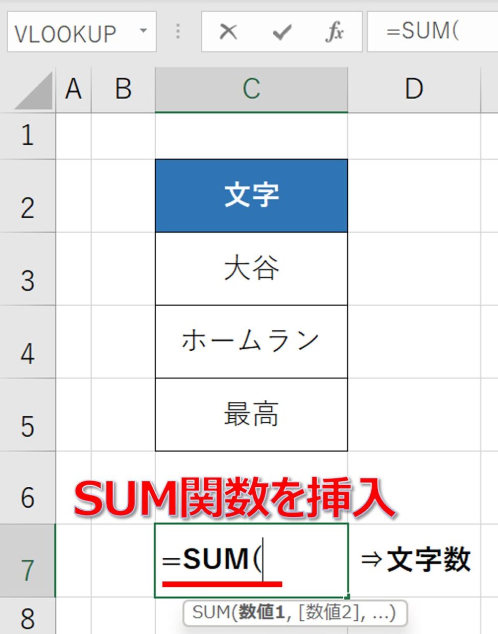Click the cell containing 最高

click(x=251, y=415)
